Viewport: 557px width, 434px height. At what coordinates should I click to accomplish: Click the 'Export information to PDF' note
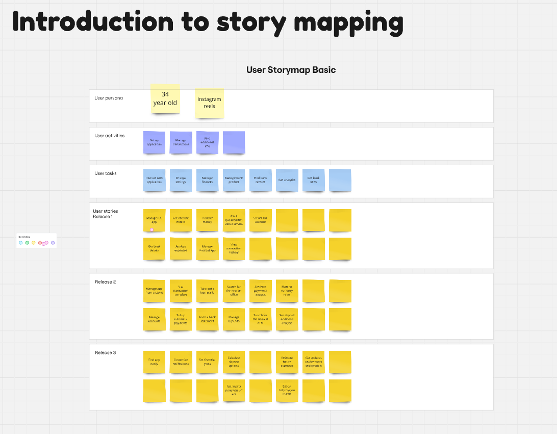click(287, 390)
